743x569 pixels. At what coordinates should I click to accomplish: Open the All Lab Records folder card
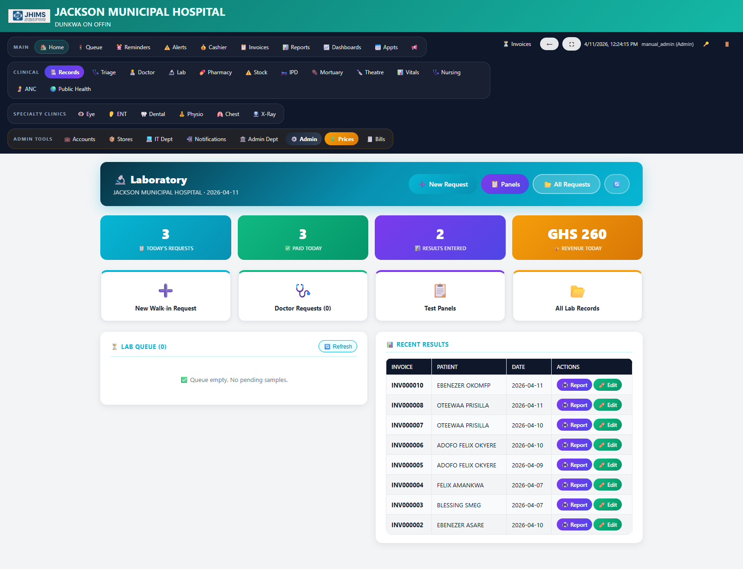pos(577,296)
